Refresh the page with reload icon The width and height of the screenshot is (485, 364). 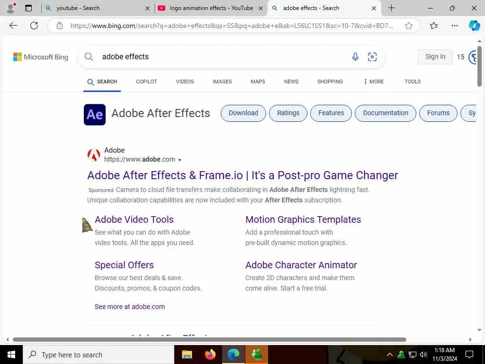pyautogui.click(x=34, y=26)
